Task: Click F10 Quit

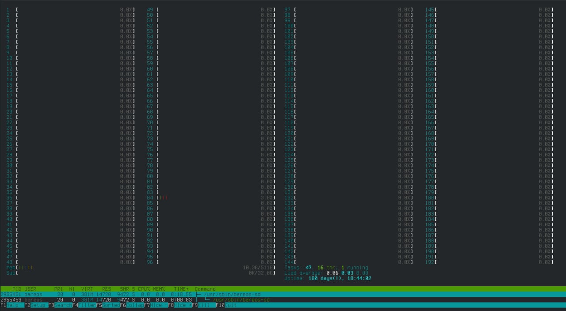Action: pos(226,305)
